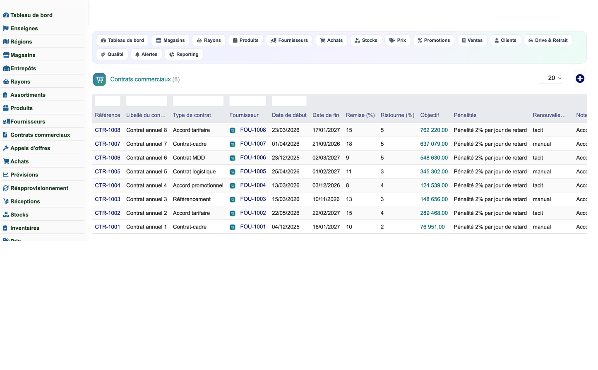Open supplier link FOU-1007
The width and height of the screenshot is (598, 370).
pos(253,144)
